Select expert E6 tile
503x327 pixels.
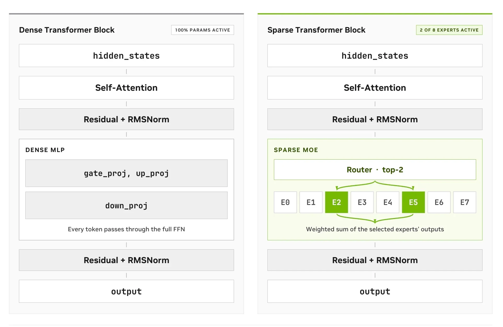439,202
